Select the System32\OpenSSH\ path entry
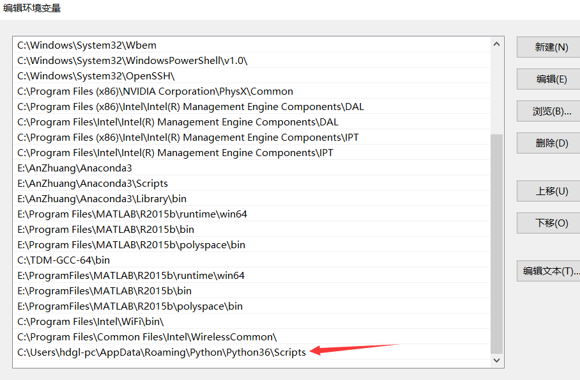 252,76
